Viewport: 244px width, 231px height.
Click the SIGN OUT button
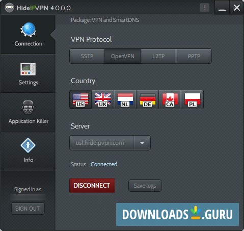coord(28,209)
